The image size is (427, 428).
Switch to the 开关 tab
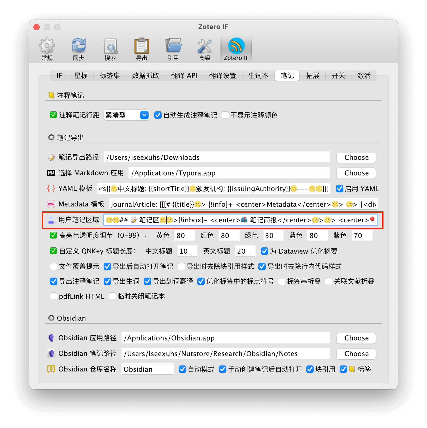click(x=338, y=76)
